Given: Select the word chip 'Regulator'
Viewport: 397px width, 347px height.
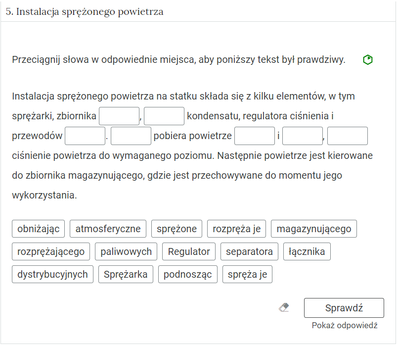Looking at the screenshot, I should point(188,251).
